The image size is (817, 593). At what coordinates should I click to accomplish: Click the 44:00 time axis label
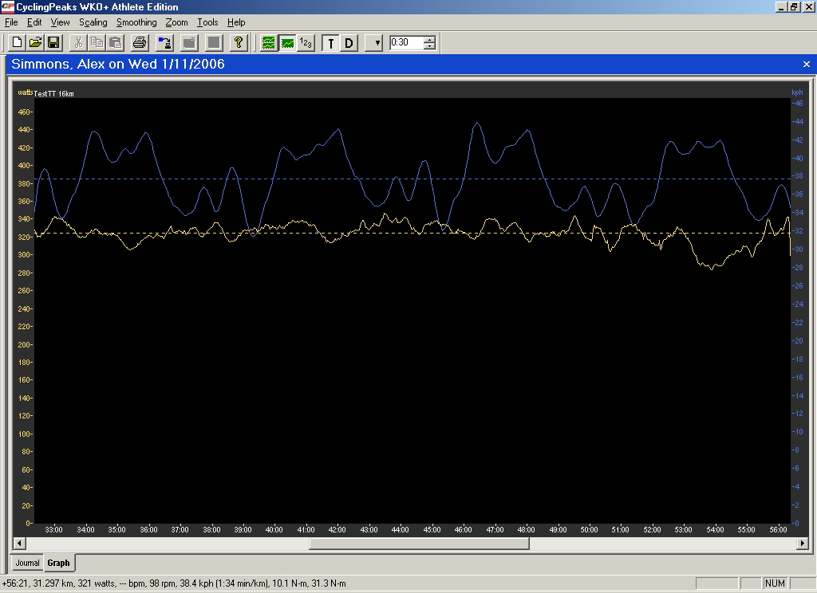click(401, 529)
